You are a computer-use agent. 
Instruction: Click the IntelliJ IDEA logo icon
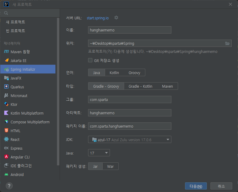(6, 4)
